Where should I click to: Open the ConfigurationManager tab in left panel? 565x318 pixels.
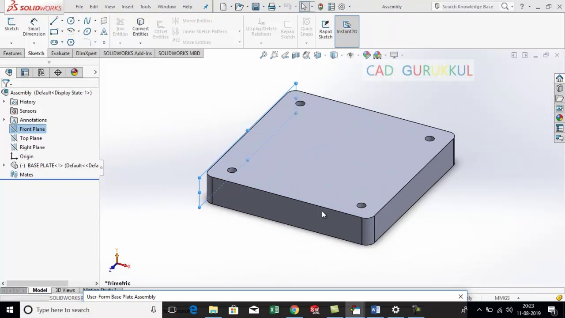(41, 72)
